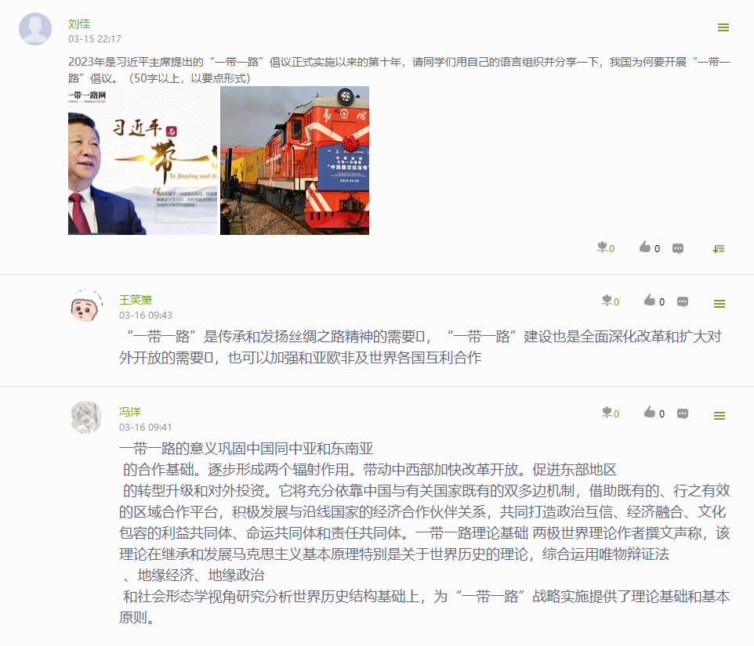Open the username link 冯洋
The image size is (754, 646).
click(130, 412)
